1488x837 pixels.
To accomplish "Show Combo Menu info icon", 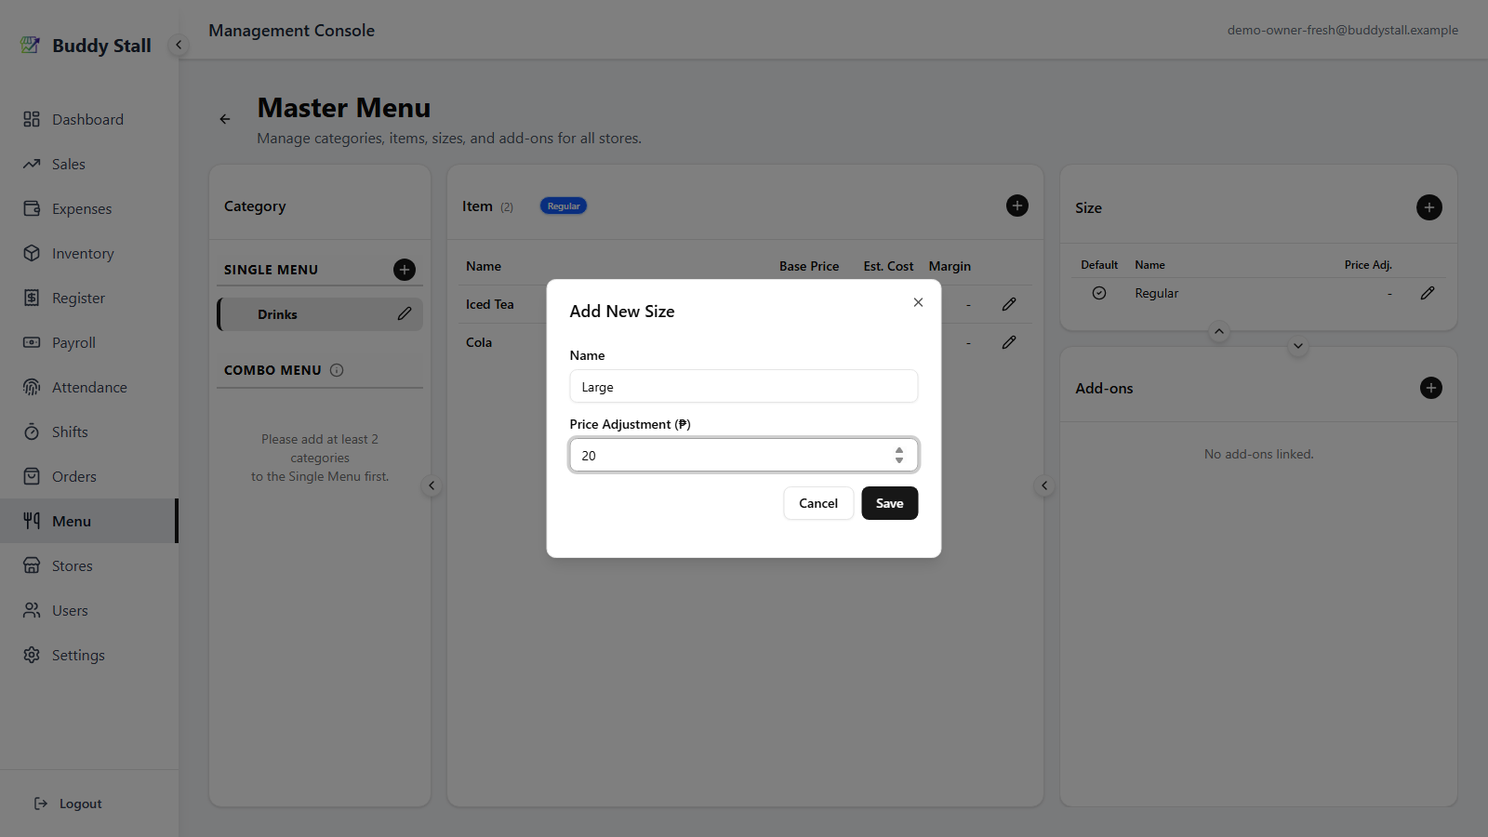I will (337, 370).
